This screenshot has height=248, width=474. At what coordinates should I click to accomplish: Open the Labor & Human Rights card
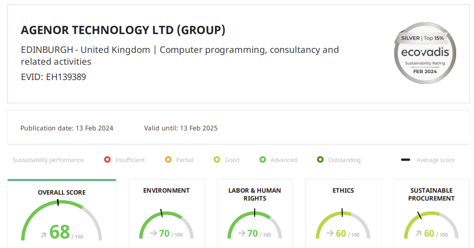coord(255,212)
